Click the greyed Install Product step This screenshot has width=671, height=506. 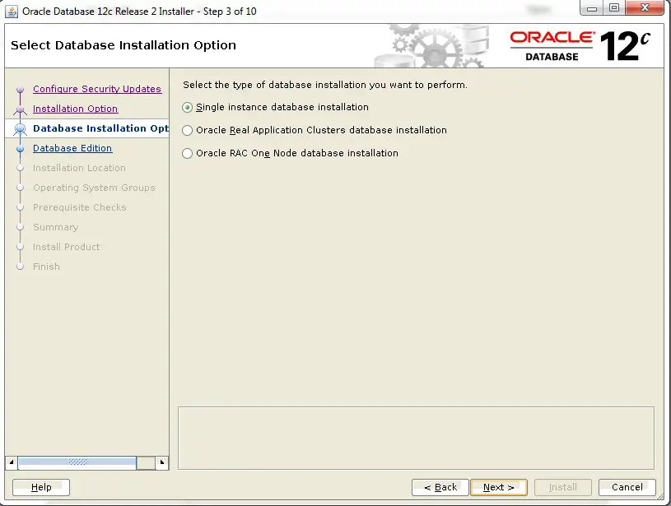[x=67, y=247]
